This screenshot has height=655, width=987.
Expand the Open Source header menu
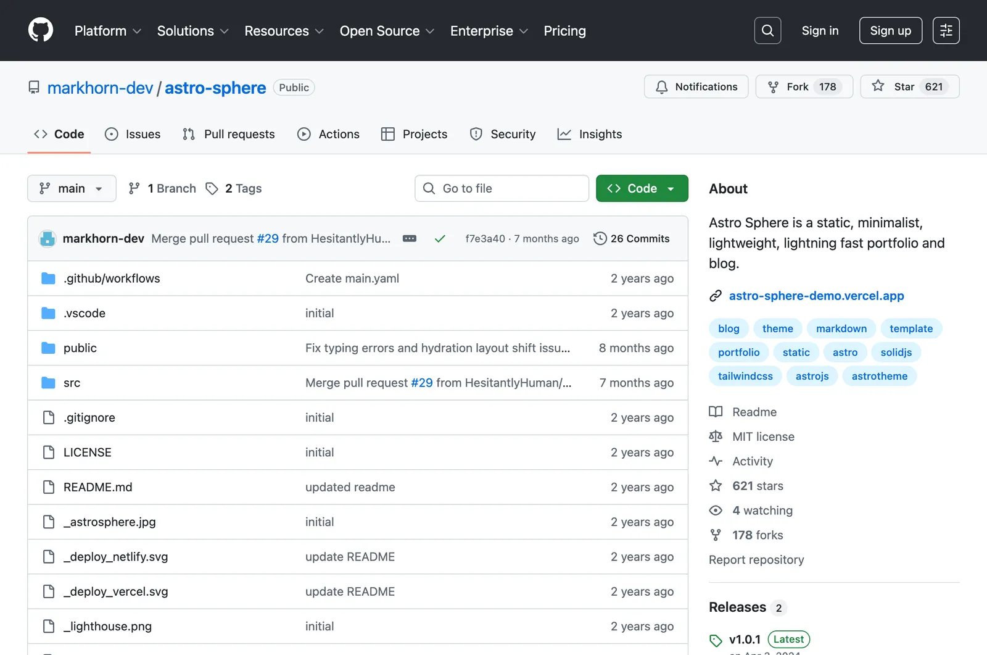(x=387, y=31)
